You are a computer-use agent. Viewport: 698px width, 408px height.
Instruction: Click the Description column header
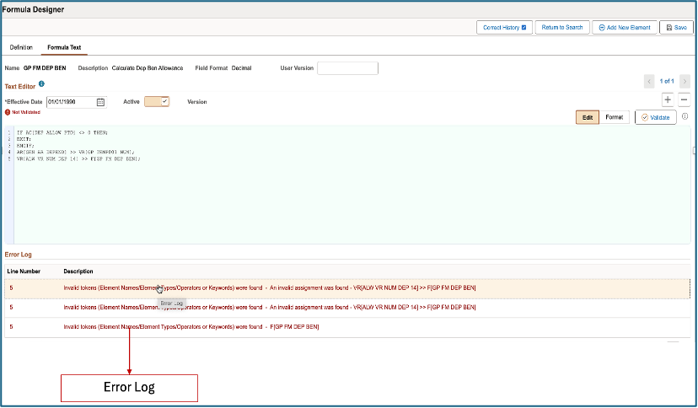pos(78,271)
